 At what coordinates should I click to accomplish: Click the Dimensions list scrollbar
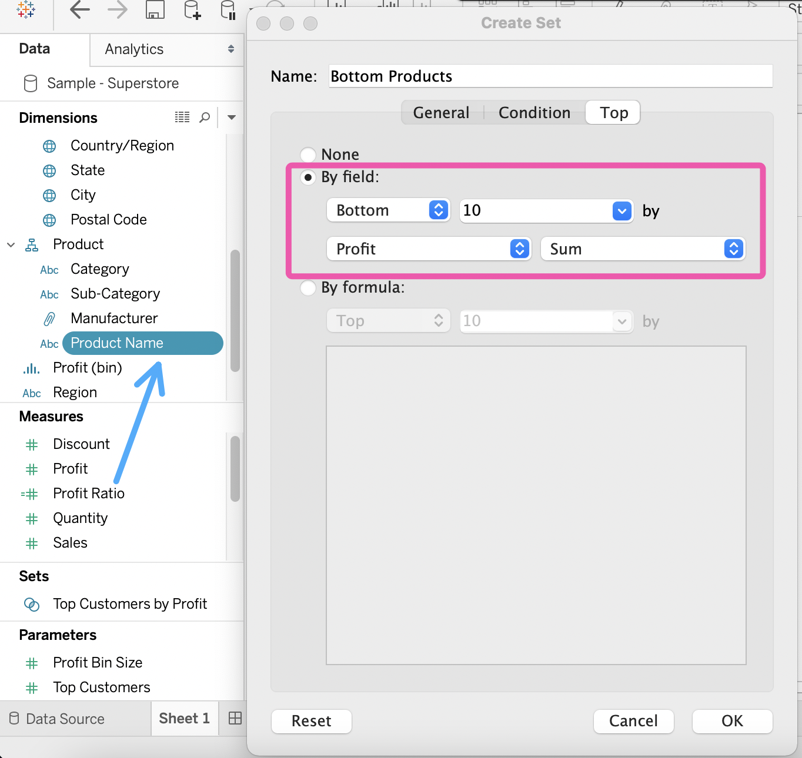[235, 311]
